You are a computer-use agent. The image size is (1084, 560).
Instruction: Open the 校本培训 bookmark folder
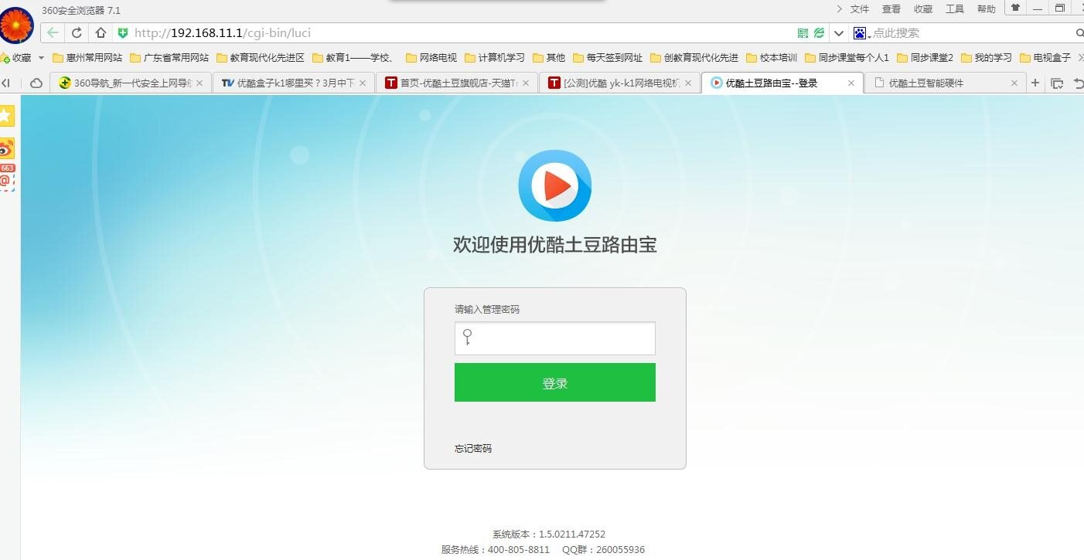(x=772, y=57)
